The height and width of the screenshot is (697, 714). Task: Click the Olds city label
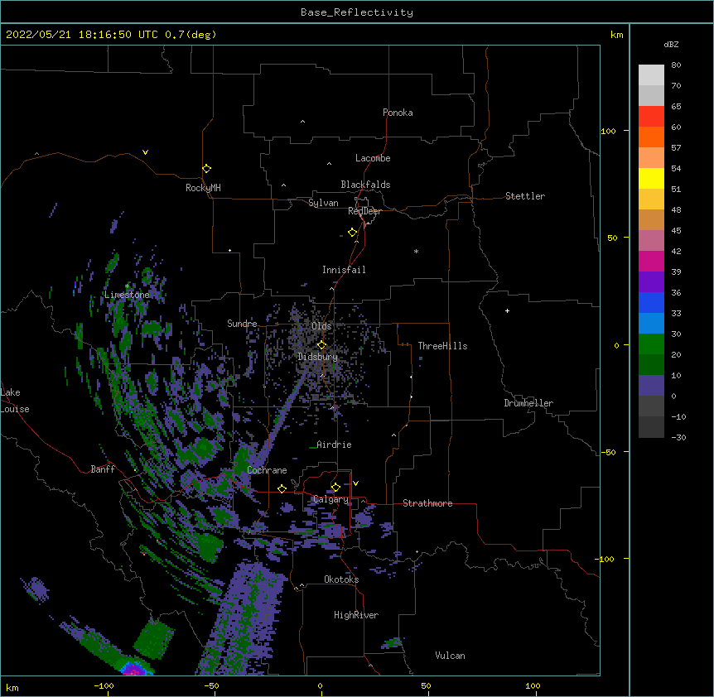point(321,326)
